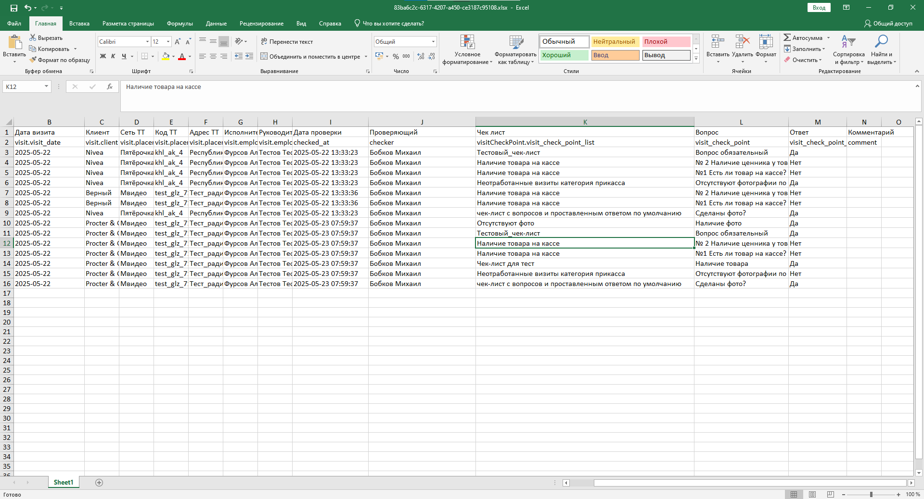Open the Insert Function fx dialog
This screenshot has height=499, width=924.
point(110,87)
